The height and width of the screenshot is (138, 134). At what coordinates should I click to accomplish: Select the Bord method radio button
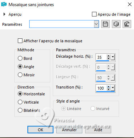click(20, 58)
